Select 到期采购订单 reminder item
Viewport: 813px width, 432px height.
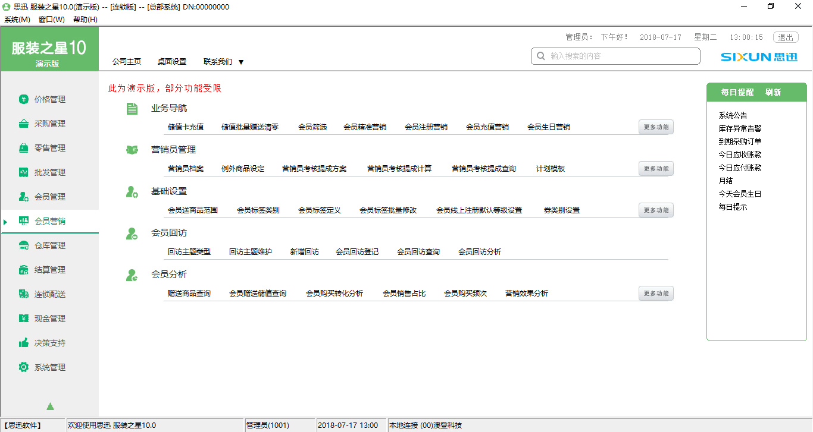pos(740,141)
